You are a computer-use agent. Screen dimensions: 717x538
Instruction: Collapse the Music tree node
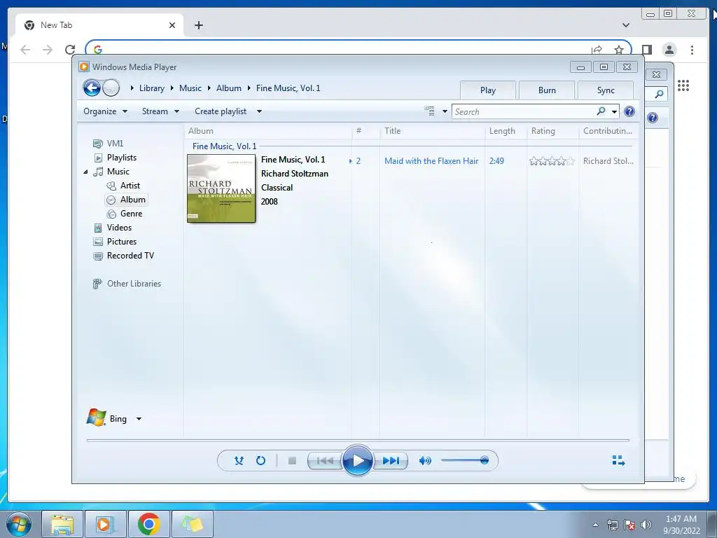85,172
